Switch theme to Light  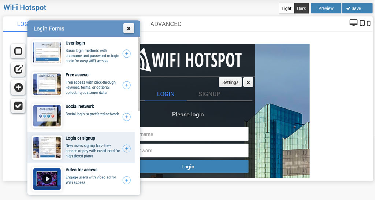[286, 8]
